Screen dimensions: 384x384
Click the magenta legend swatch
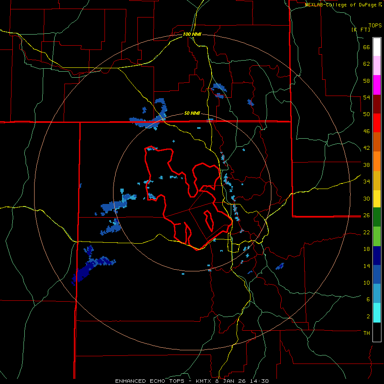[377, 85]
